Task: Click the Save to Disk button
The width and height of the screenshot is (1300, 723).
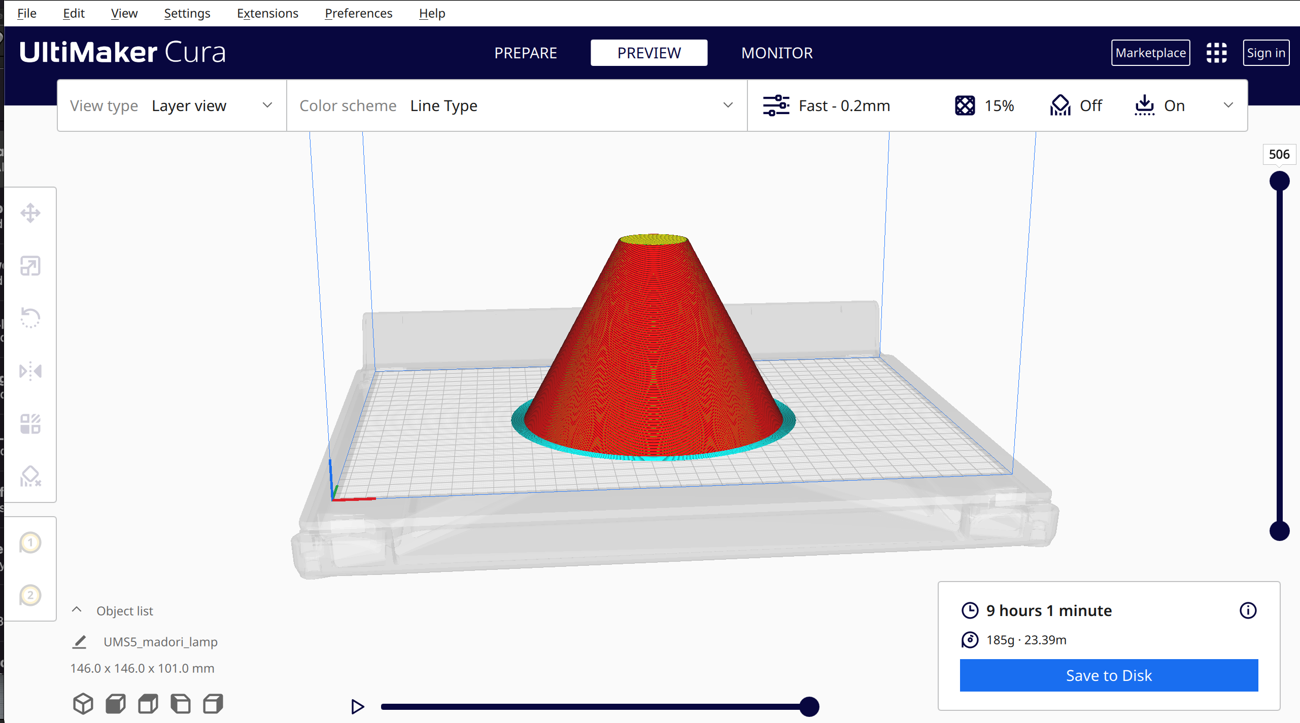Action: tap(1109, 675)
